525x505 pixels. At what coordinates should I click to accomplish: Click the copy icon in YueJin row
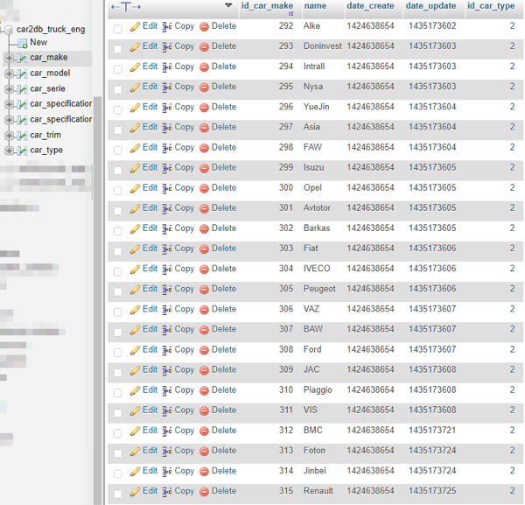(x=167, y=108)
